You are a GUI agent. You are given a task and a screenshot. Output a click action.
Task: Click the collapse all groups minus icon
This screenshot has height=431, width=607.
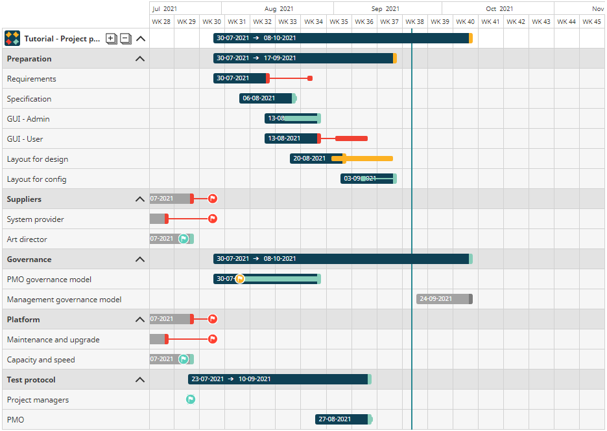[x=126, y=38]
